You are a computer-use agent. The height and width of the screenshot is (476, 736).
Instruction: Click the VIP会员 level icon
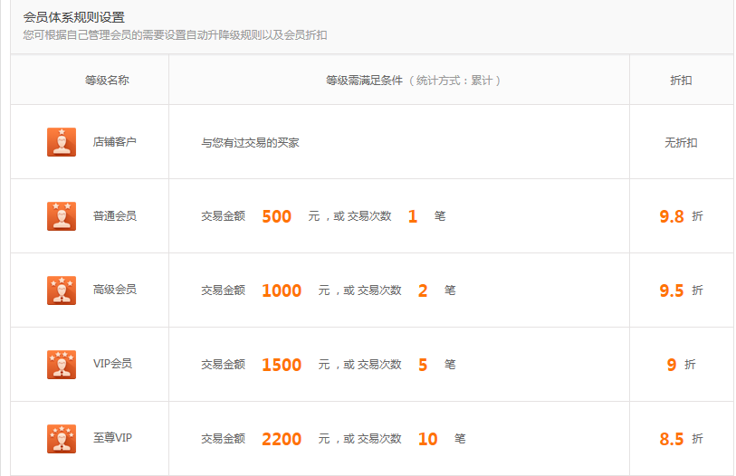62,365
